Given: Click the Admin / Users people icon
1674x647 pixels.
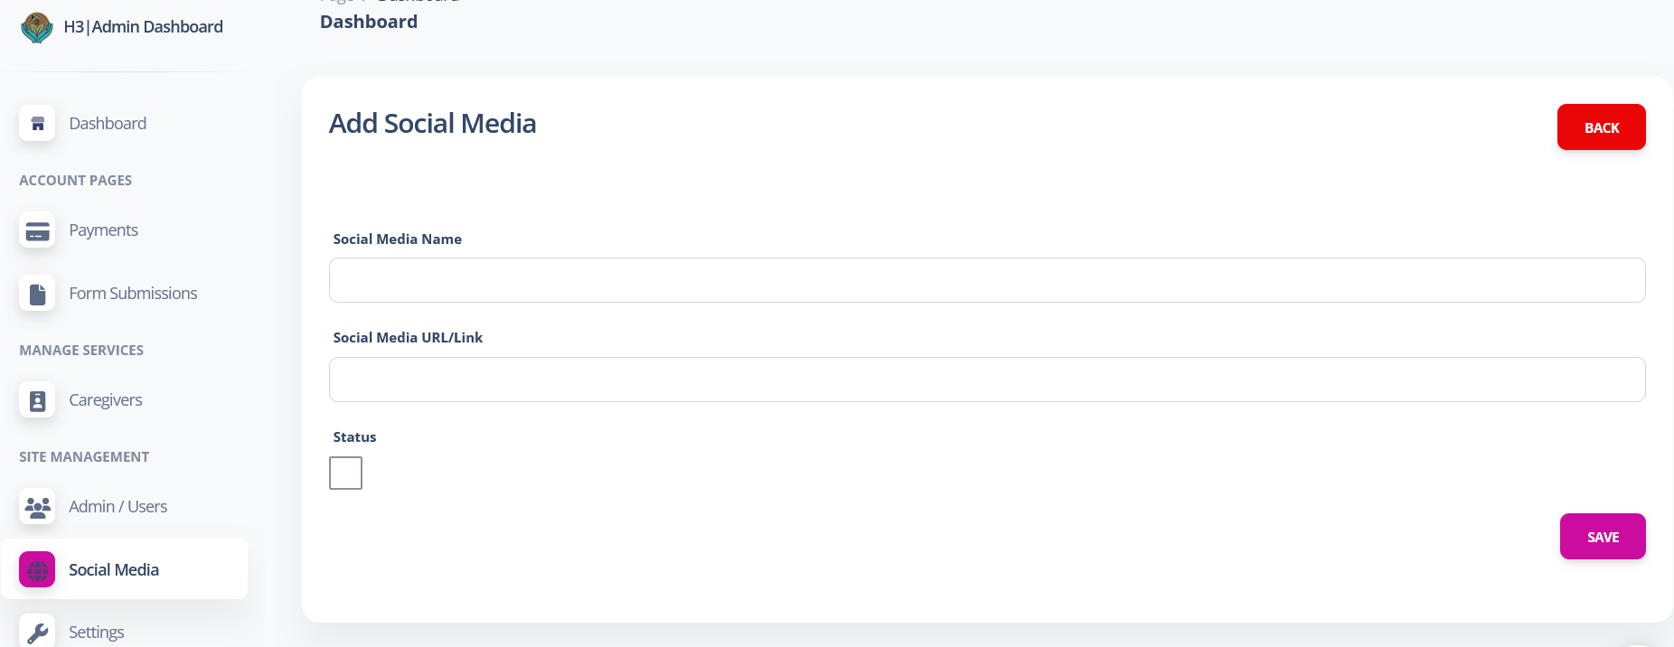Looking at the screenshot, I should coord(37,507).
